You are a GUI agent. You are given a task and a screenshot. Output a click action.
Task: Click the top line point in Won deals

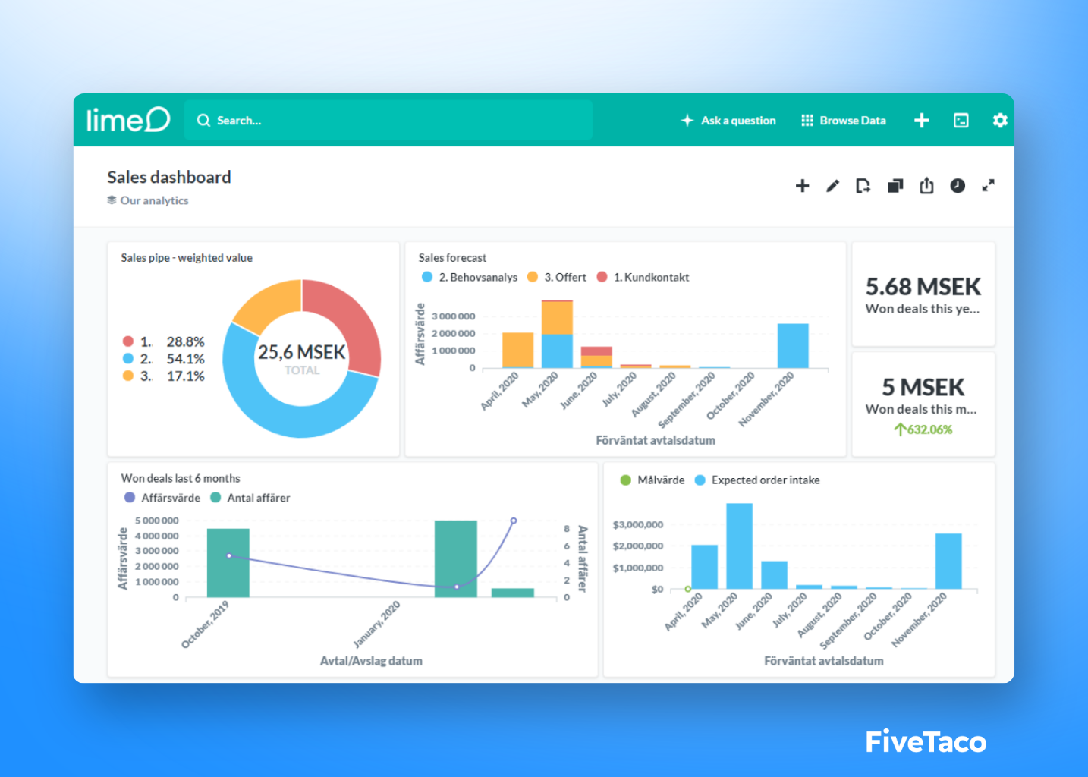(x=514, y=521)
